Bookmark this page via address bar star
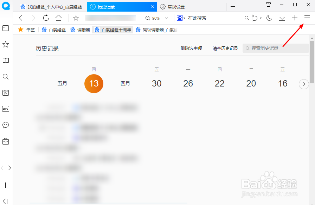Viewport: 315px width, 205px height. (76, 18)
